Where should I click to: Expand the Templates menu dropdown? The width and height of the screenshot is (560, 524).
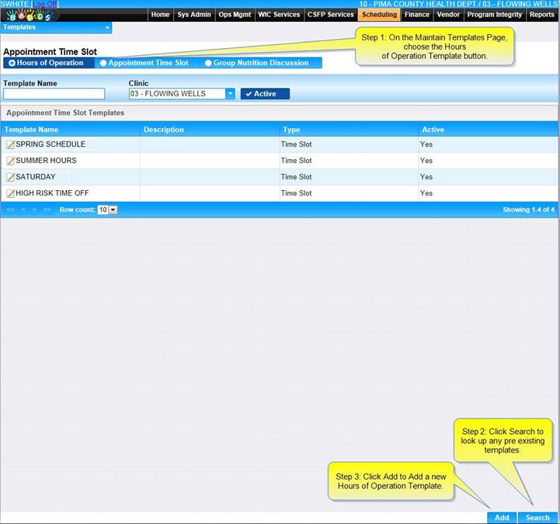106,27
